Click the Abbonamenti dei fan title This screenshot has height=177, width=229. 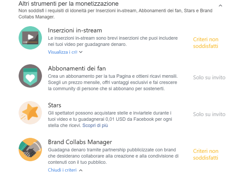pos(77,69)
